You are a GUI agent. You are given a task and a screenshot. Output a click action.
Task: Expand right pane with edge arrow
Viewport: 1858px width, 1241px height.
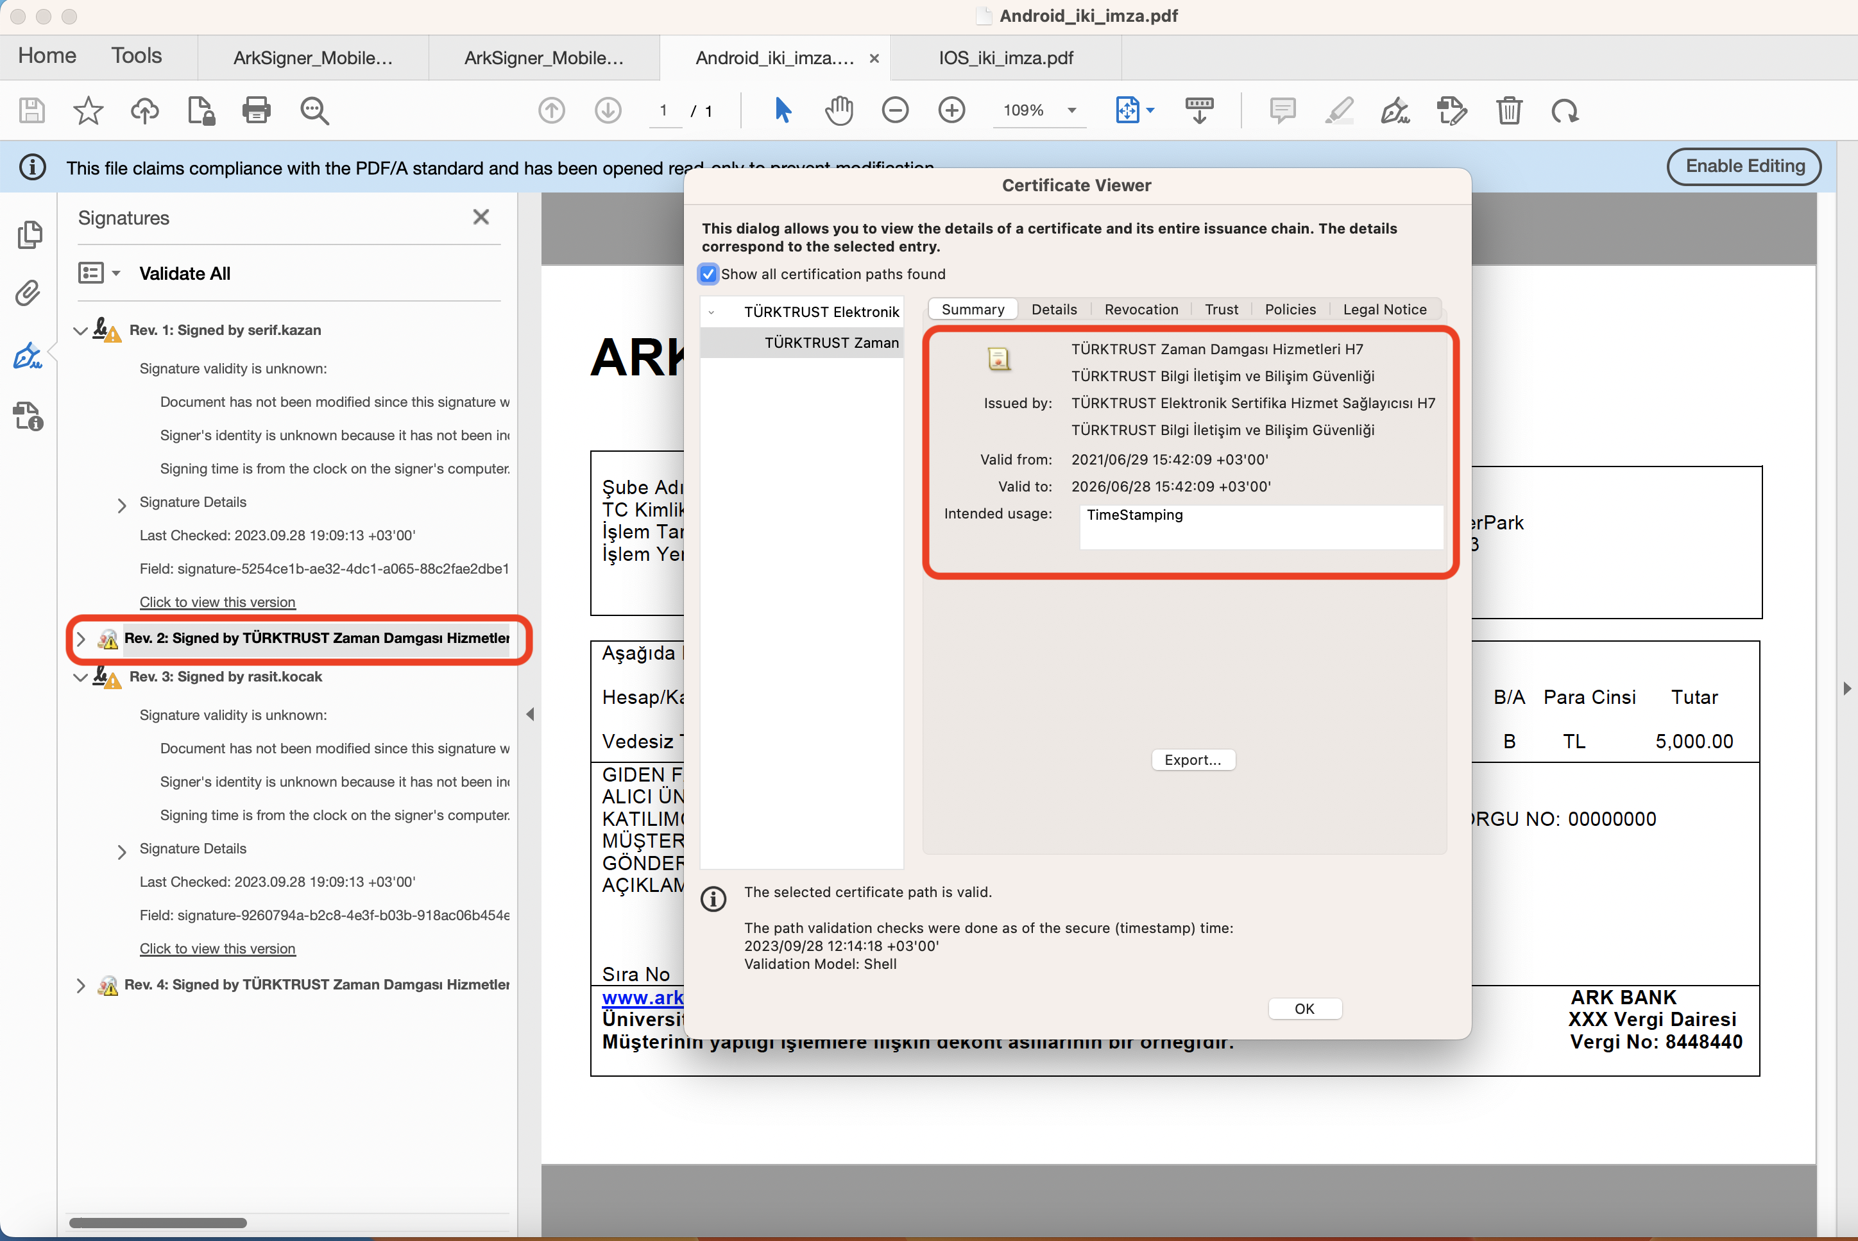[1847, 689]
